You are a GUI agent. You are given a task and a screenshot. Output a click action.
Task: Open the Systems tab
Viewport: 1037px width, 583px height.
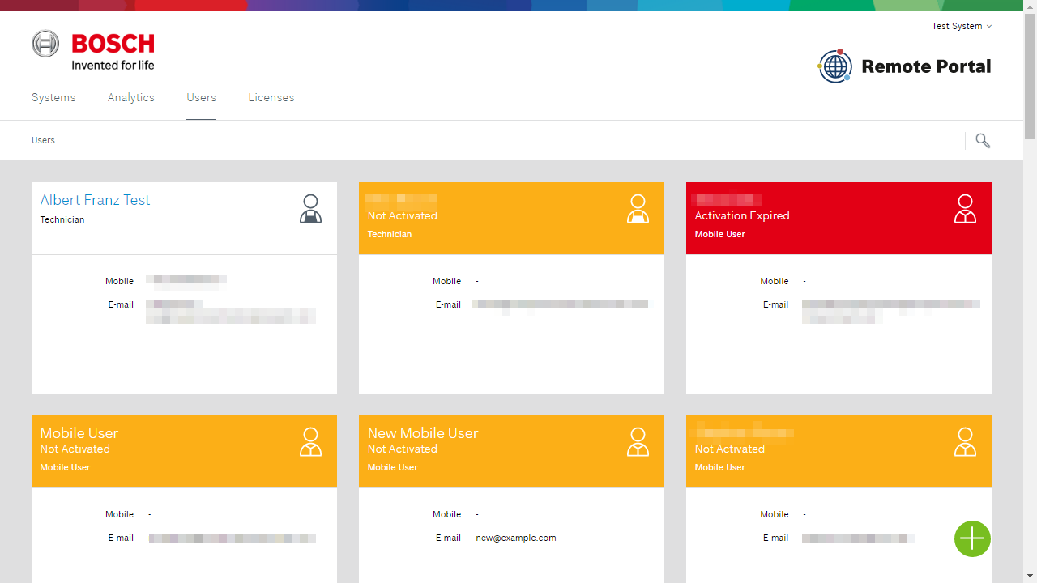click(53, 97)
